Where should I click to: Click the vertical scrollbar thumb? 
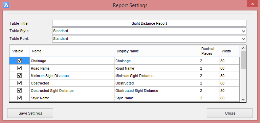[x=243, y=60]
